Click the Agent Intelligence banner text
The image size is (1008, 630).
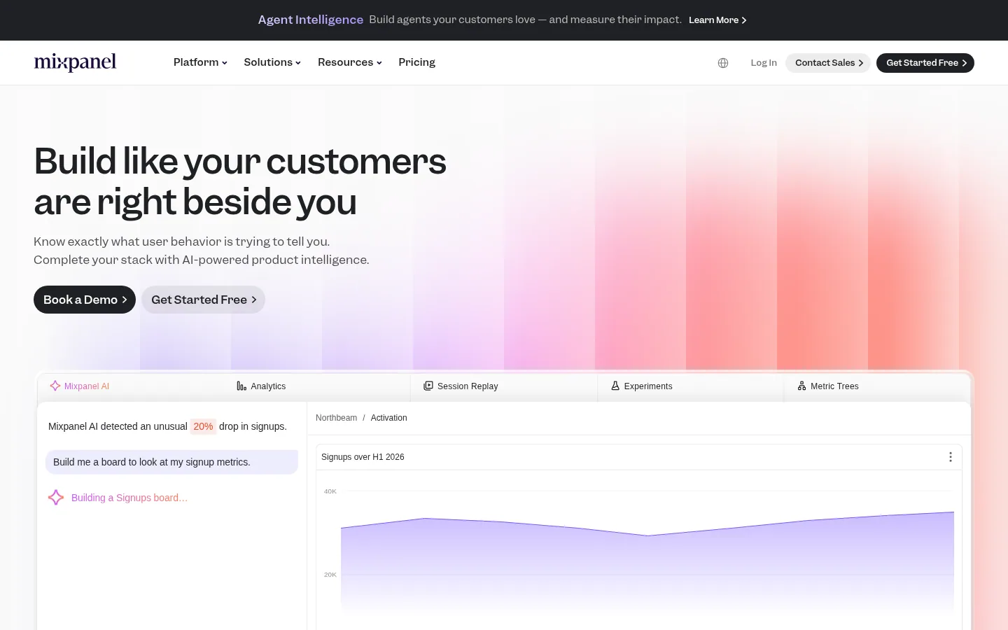click(x=311, y=20)
